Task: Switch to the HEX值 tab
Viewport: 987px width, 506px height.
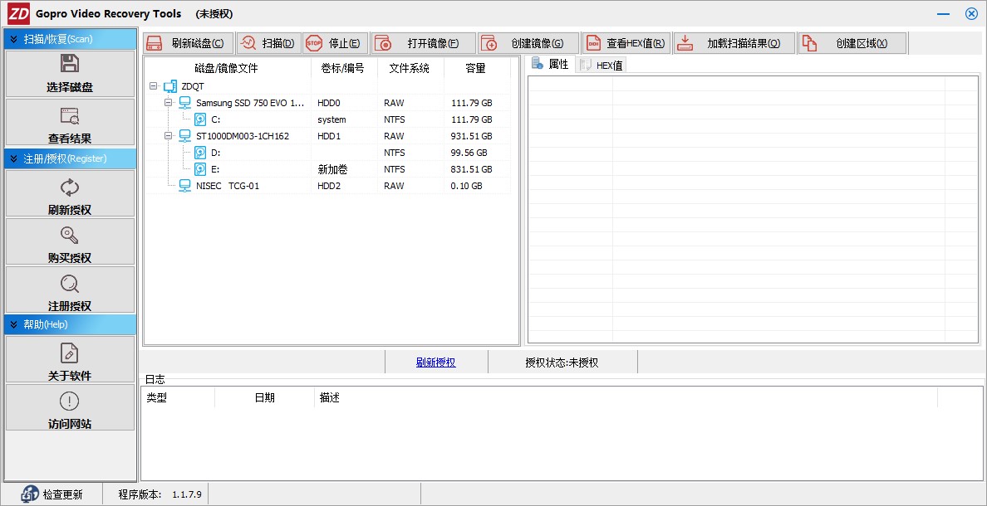Action: click(602, 65)
